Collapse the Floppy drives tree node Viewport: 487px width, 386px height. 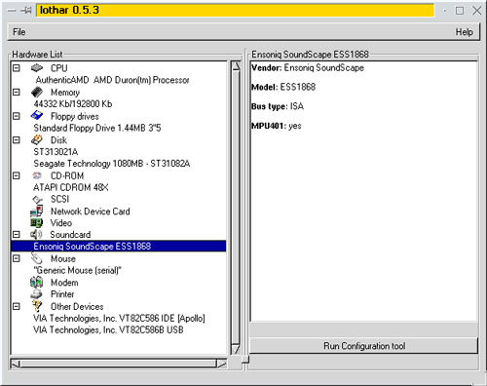coord(17,116)
